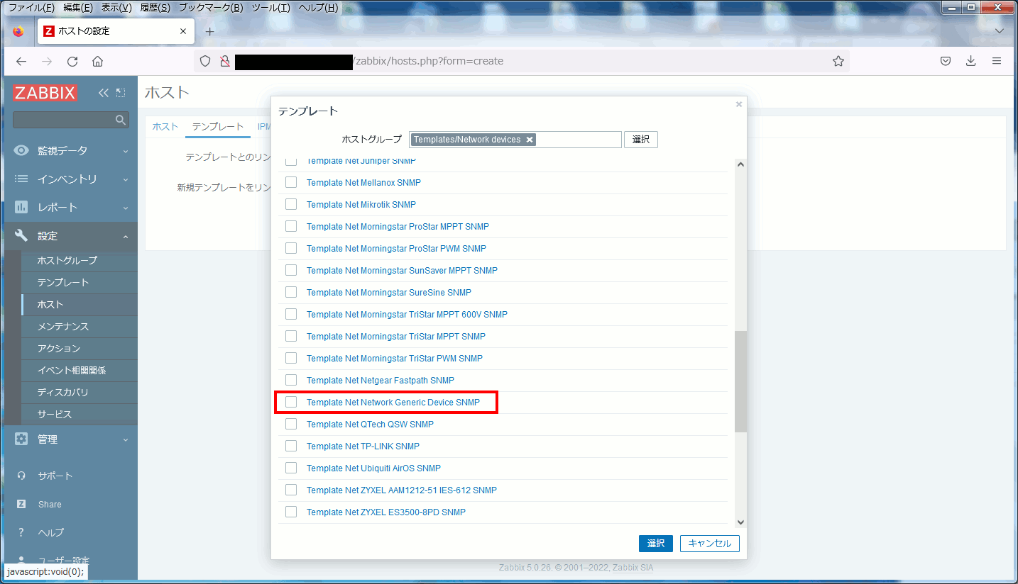The image size is (1018, 584).
Task: Switch to the ホスト form tab
Action: coord(165,126)
